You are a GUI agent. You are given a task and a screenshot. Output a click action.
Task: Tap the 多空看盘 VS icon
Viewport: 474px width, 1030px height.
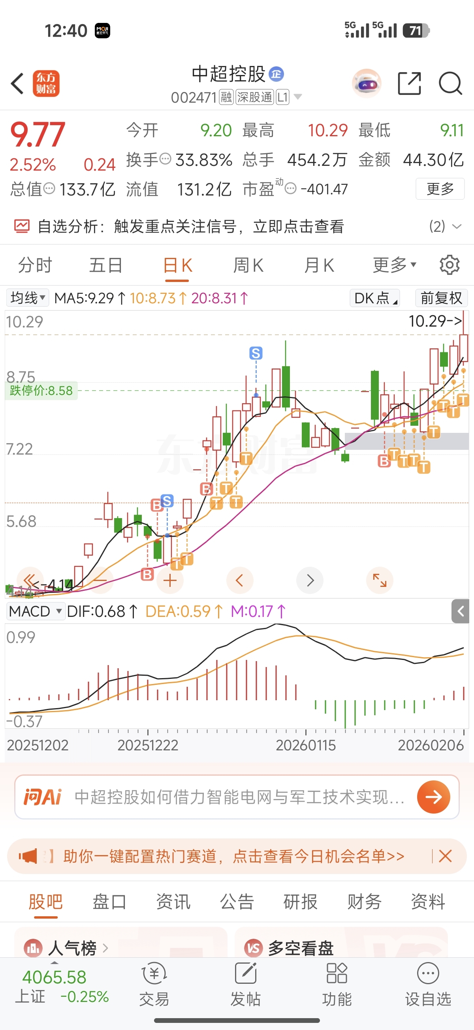tap(254, 948)
